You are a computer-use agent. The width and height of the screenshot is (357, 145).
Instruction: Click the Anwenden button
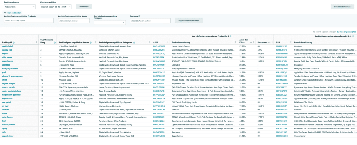[x=84, y=7]
